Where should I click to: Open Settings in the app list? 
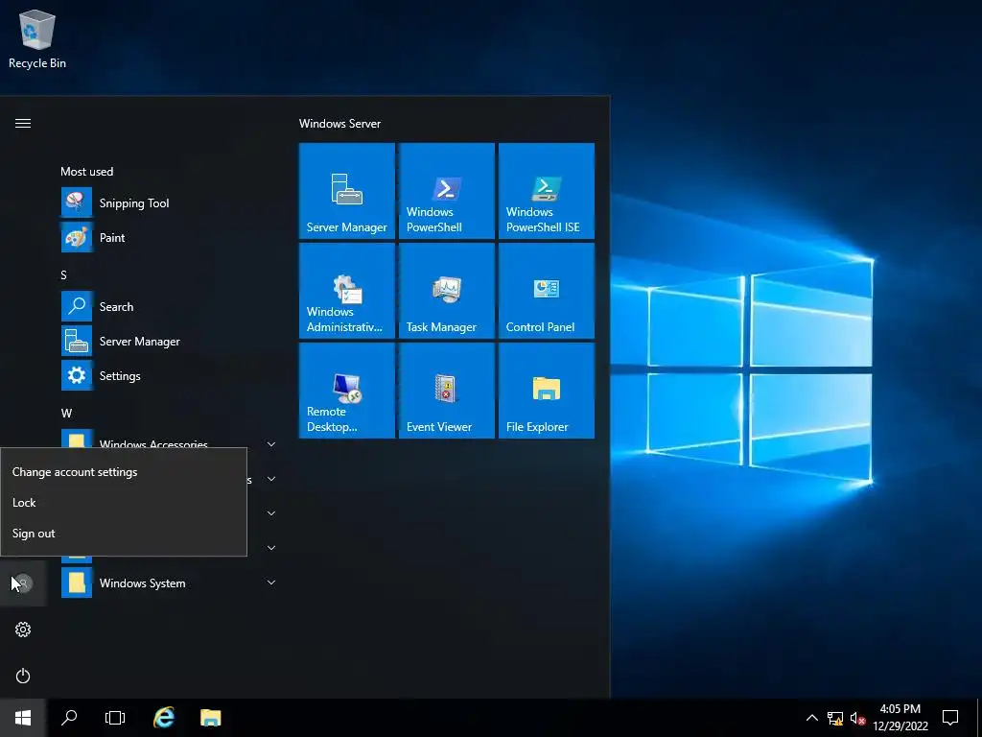[168, 375]
